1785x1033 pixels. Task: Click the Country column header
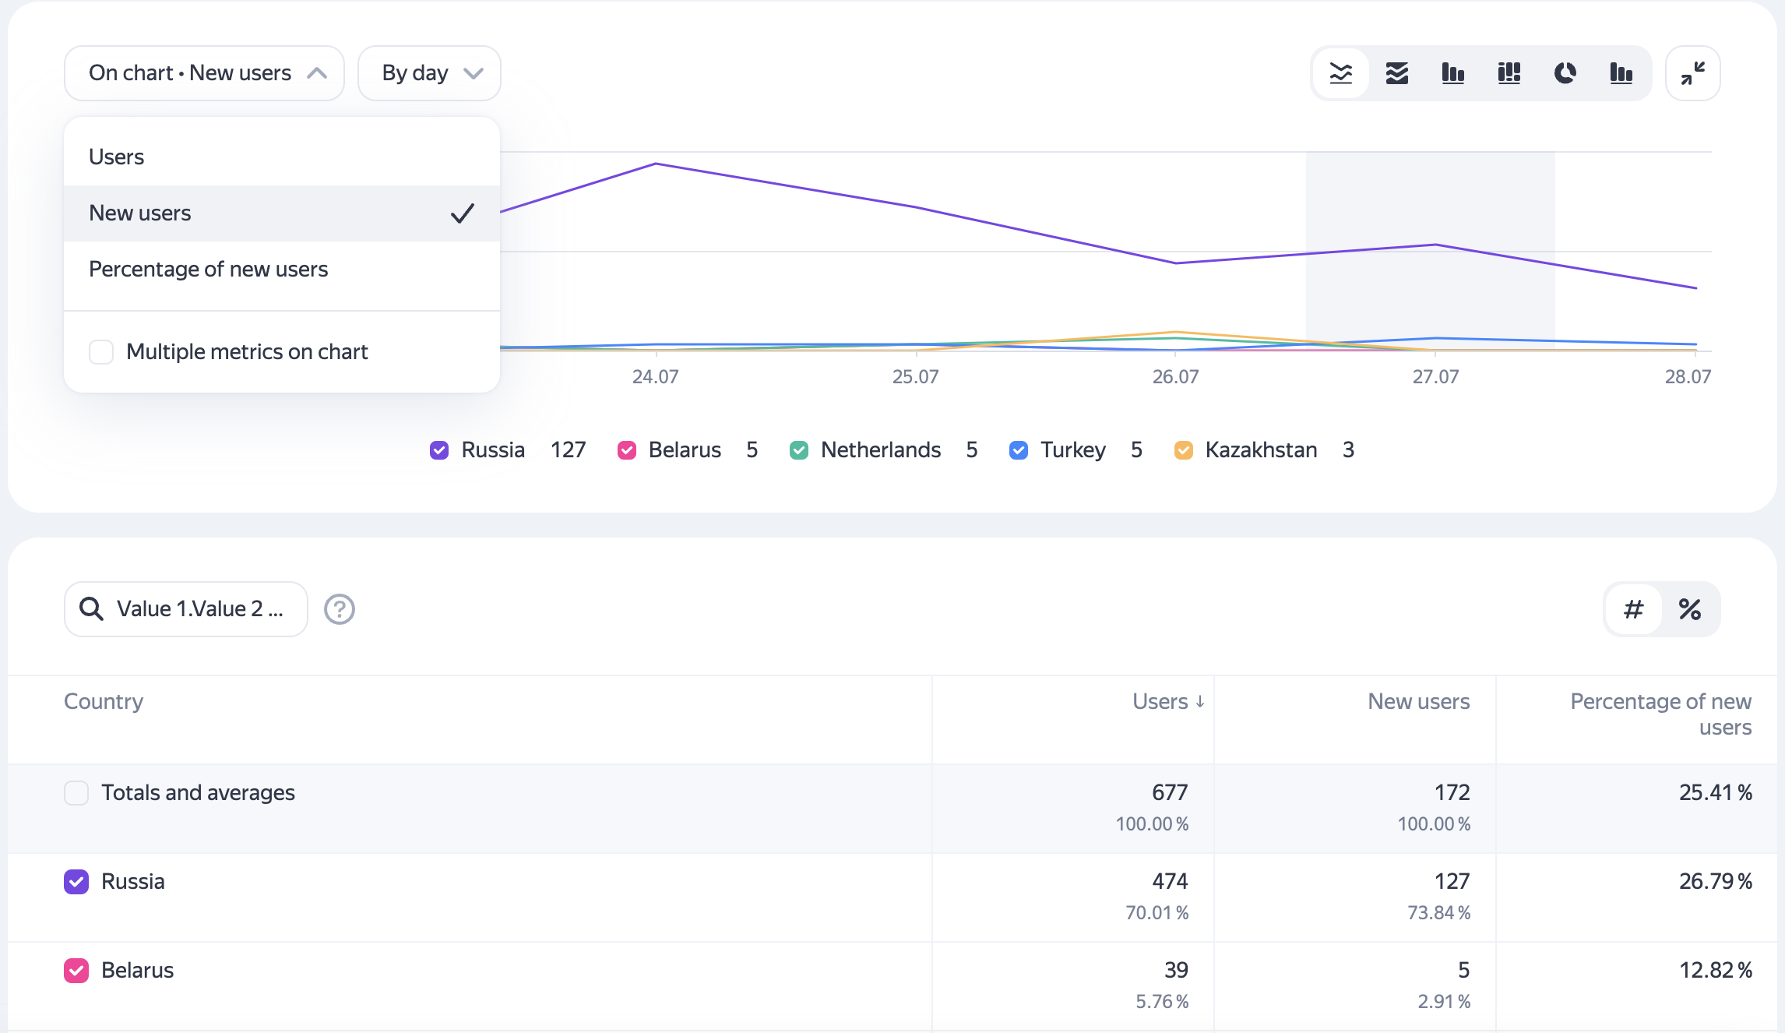[x=104, y=702]
